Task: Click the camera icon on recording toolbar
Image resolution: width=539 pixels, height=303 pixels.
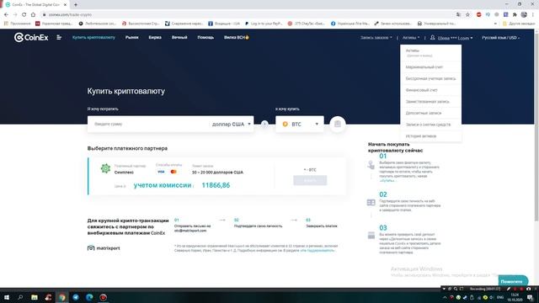Action: click(528, 289)
